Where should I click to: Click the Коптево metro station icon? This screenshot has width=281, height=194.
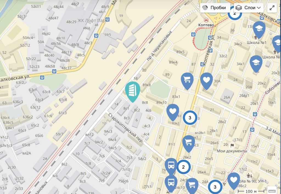pyautogui.click(x=206, y=20)
